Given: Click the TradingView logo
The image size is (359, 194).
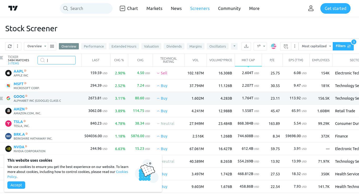Looking at the screenshot, I should [x=13, y=8].
